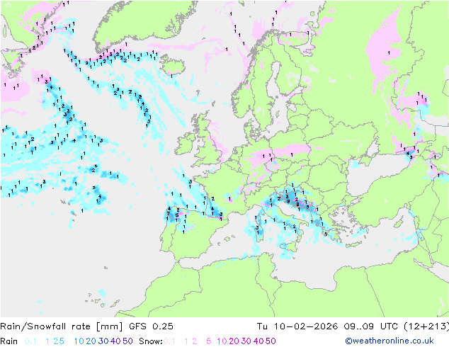Select the snow legend value 50

271,341
